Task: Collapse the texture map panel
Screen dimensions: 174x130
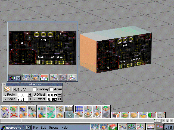Action: point(5,84)
